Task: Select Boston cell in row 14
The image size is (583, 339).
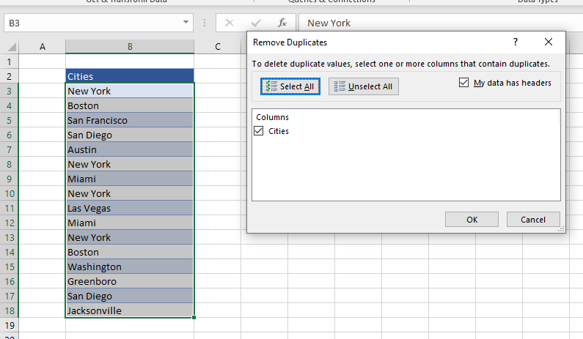Action: click(130, 252)
